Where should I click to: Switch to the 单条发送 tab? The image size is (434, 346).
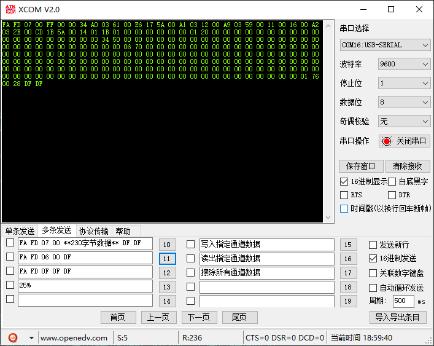pos(20,231)
